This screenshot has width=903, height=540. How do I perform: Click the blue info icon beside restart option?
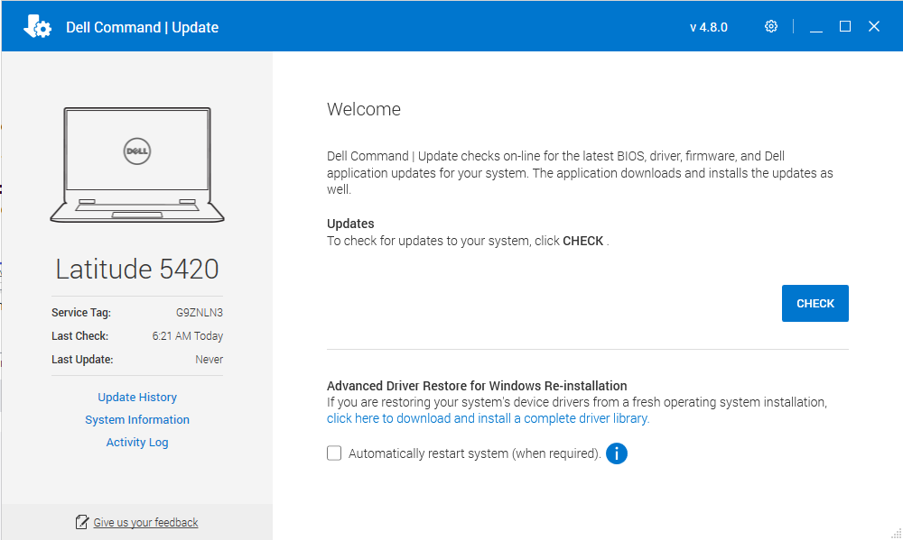tap(617, 453)
